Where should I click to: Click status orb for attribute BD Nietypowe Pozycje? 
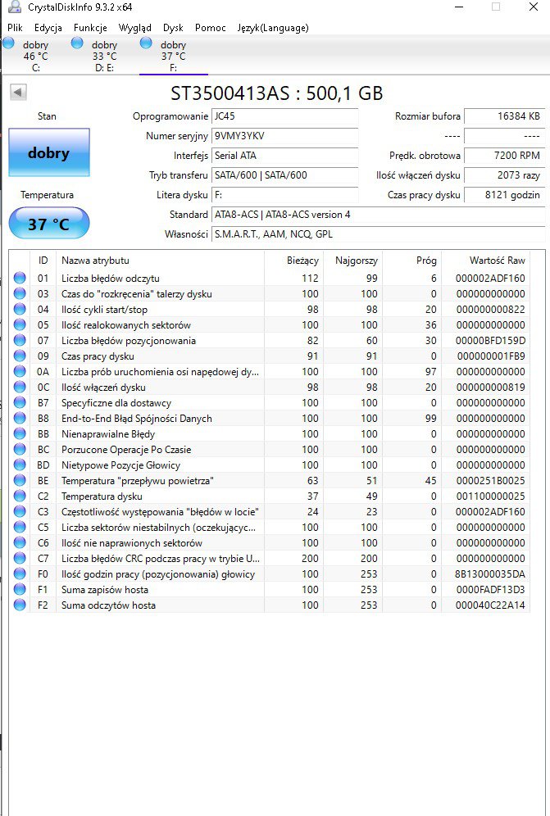[20, 465]
